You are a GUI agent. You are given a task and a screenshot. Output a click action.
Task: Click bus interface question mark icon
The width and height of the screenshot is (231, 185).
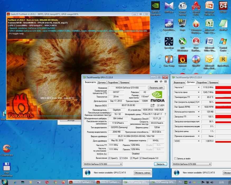tap(165, 114)
